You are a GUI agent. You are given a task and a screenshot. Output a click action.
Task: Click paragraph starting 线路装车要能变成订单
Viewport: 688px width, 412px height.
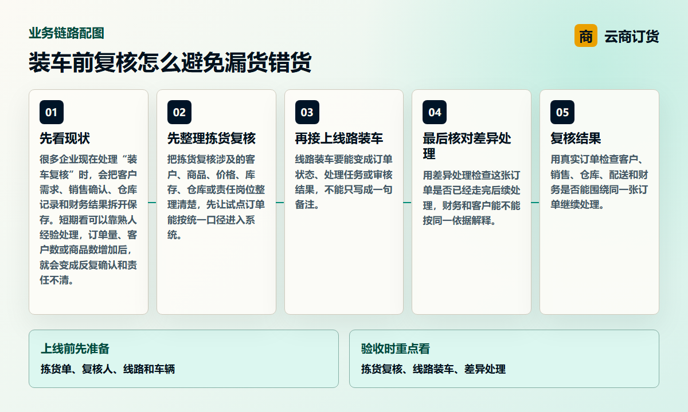[x=344, y=182]
